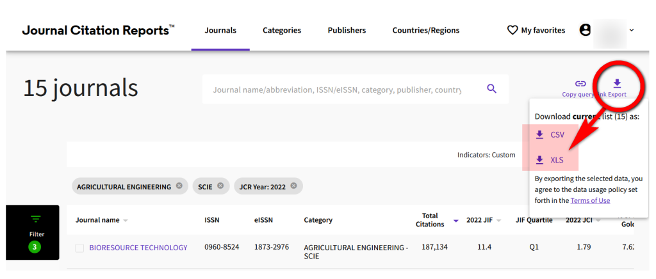Click the JIF Quartile column header

coord(534,220)
